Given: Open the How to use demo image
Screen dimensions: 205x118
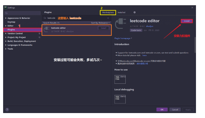Looking at the screenshot, I should tap(120, 79).
